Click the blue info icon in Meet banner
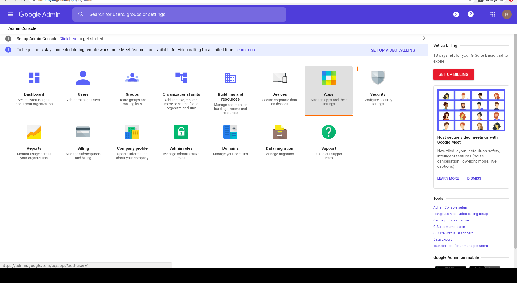This screenshot has height=283, width=517. (x=8, y=50)
